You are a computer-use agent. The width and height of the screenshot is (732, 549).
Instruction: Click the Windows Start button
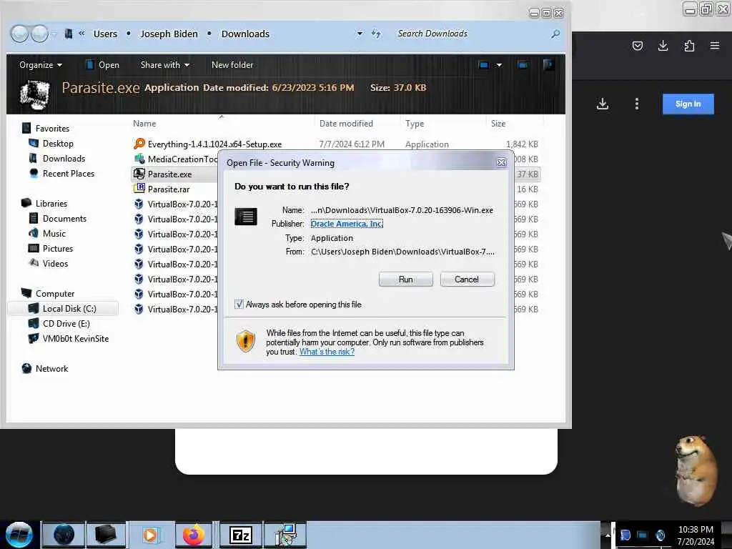(x=19, y=535)
